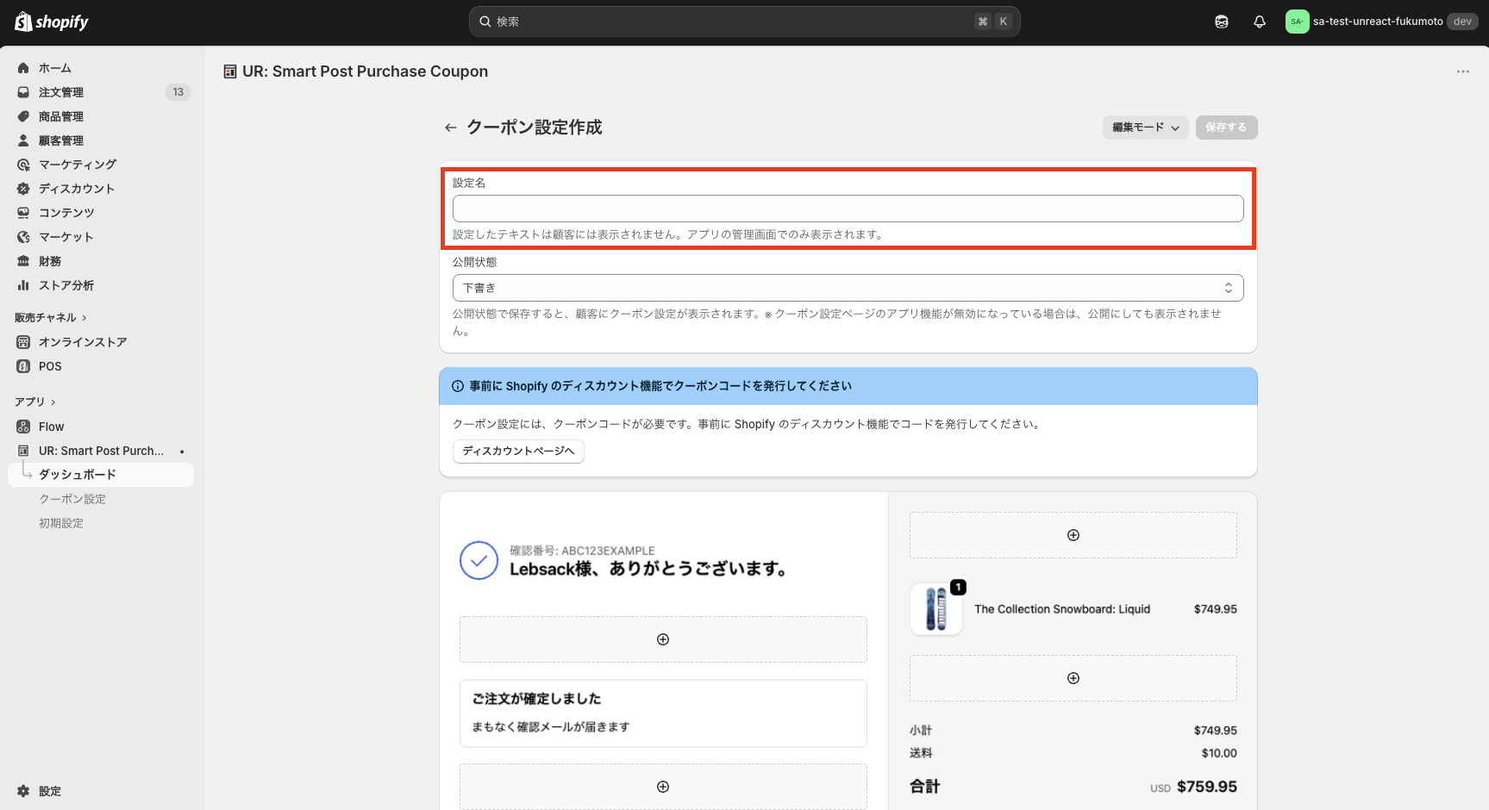Select ダッシュボード under the app
This screenshot has width=1489, height=810.
(101, 475)
